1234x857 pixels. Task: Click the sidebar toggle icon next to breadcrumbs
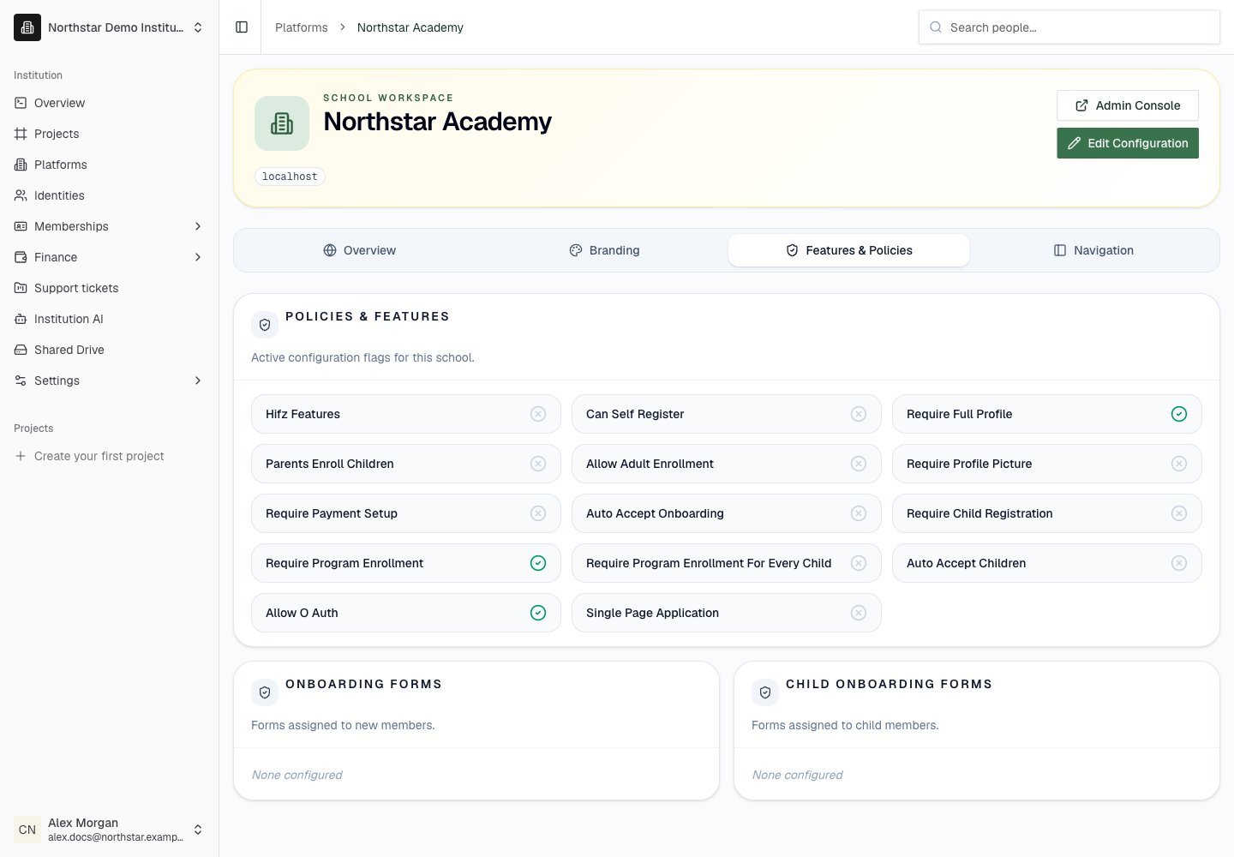pos(242,27)
